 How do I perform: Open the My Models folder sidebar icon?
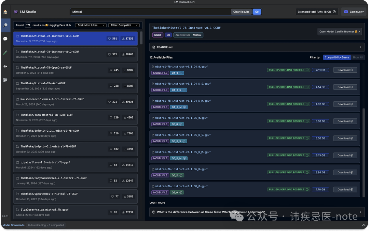tap(5, 80)
